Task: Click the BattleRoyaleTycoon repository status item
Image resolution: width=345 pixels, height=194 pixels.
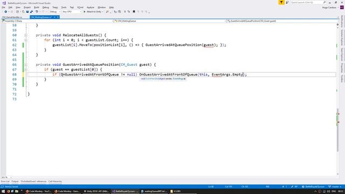Action: point(313,186)
